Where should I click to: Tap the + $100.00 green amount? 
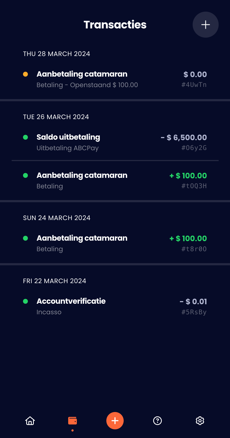click(188, 176)
